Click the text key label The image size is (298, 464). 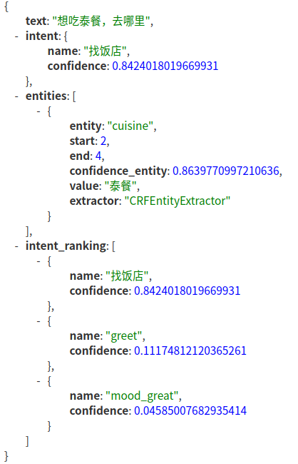point(36,21)
